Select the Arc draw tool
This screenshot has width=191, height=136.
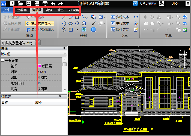[x=77, y=23]
